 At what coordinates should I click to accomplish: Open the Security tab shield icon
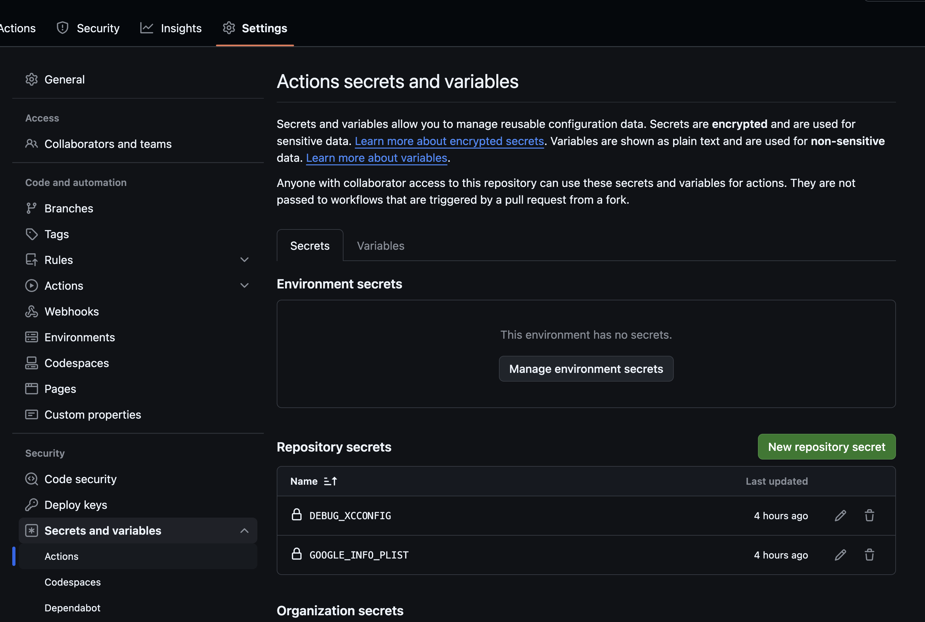pos(63,28)
